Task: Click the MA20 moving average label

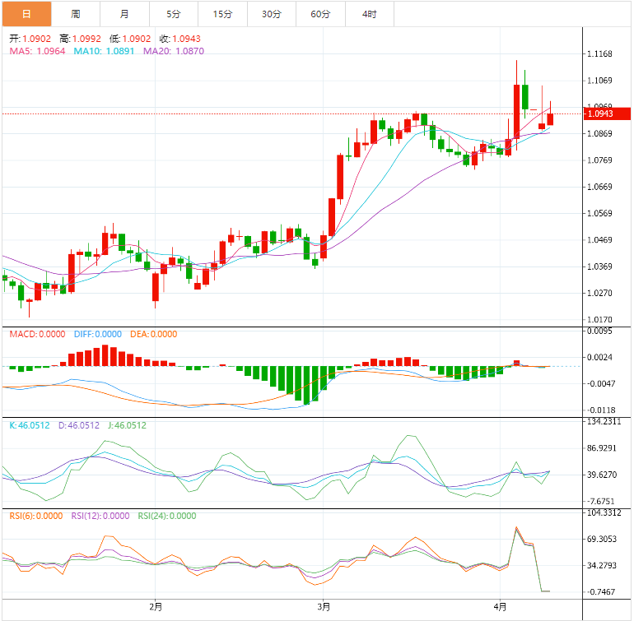Action: pyautogui.click(x=174, y=51)
